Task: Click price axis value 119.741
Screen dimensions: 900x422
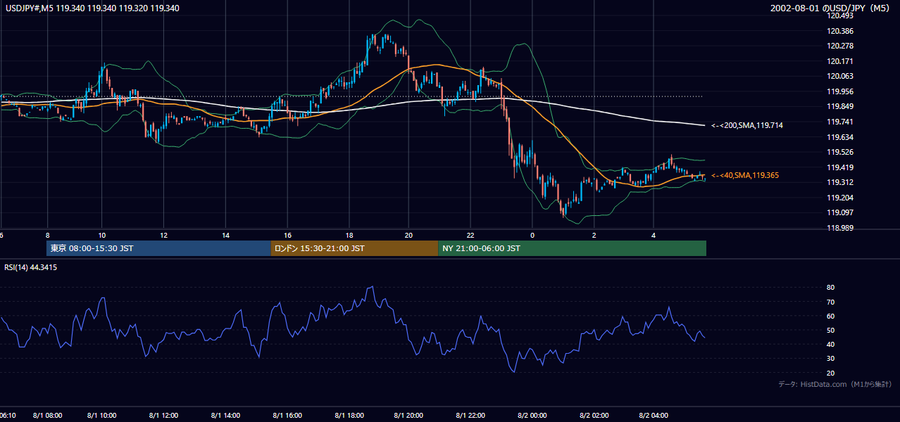Action: tap(842, 122)
